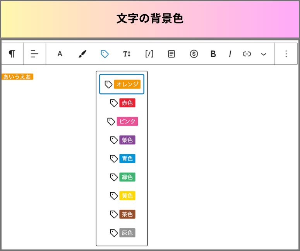Choose the 赤色 badge option

(x=122, y=103)
